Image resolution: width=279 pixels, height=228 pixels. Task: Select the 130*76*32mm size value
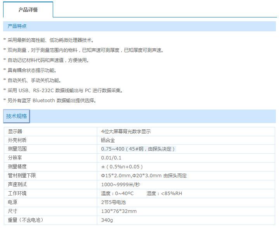(119, 211)
